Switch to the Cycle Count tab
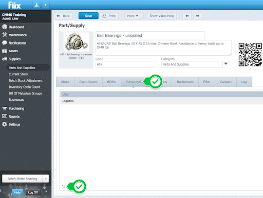Screen dimensions: 263x198 (x=88, y=82)
